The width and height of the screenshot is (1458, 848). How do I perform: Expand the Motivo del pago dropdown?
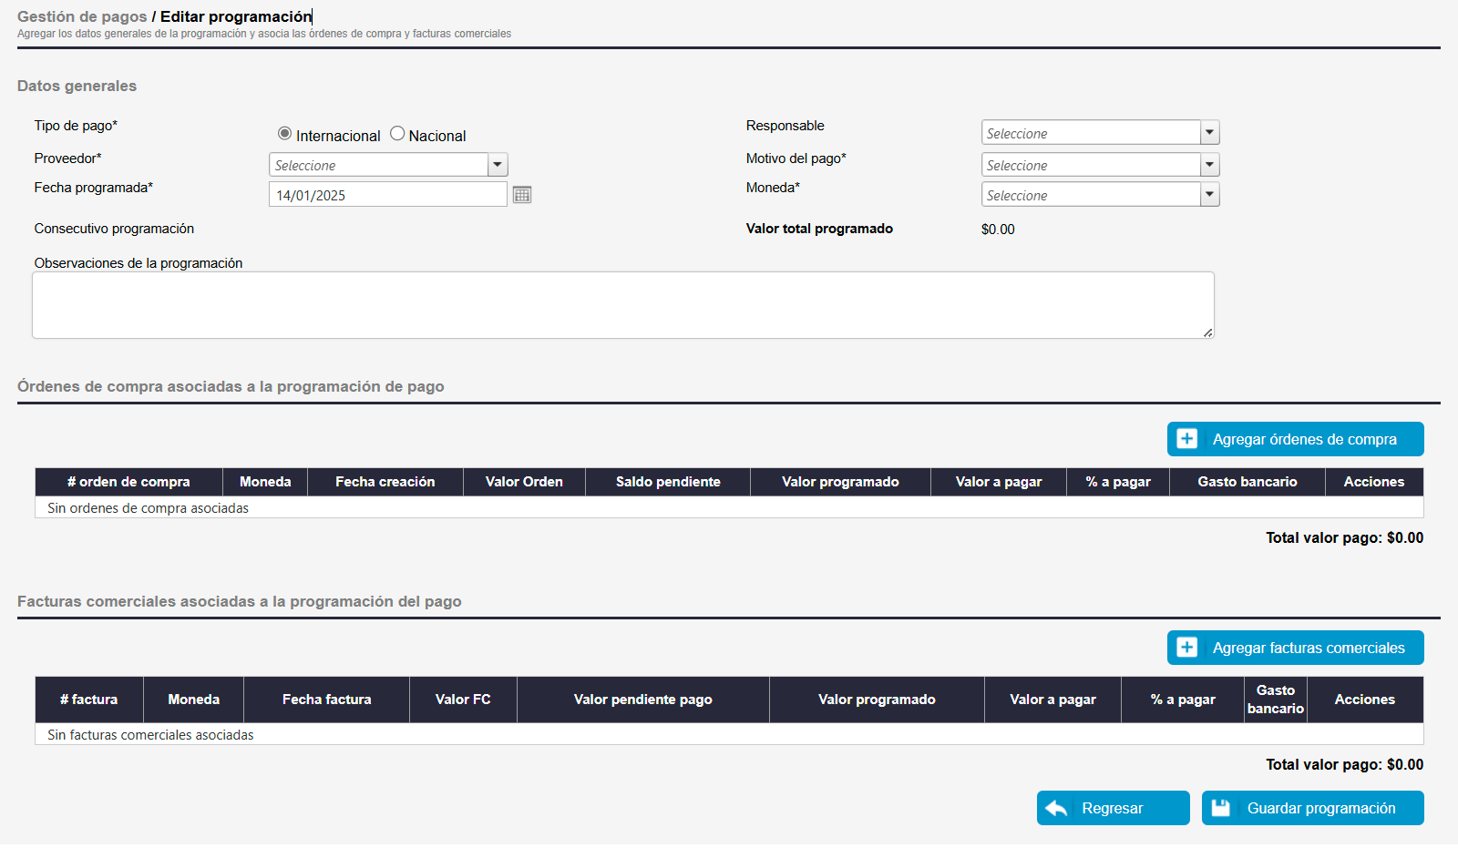click(1209, 165)
